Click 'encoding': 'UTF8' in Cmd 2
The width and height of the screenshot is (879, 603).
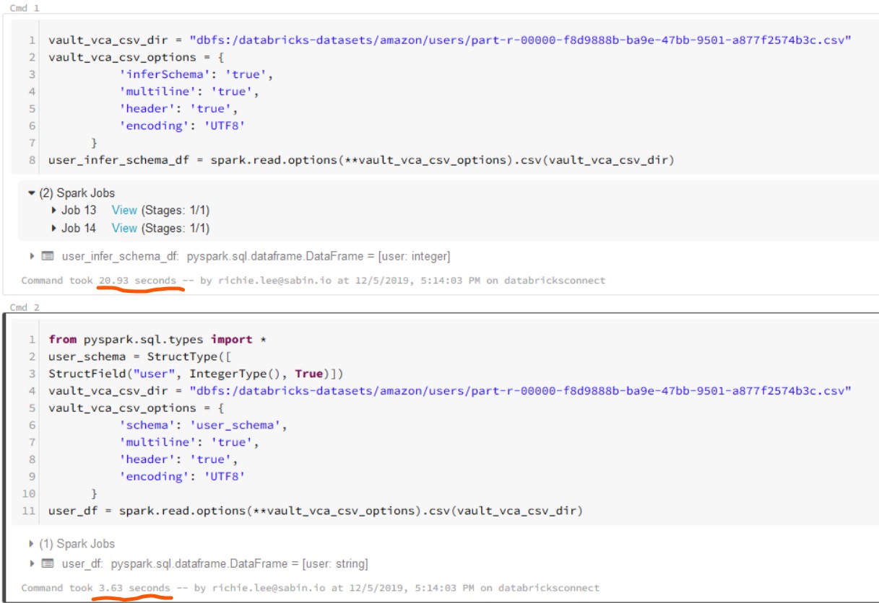click(x=182, y=477)
